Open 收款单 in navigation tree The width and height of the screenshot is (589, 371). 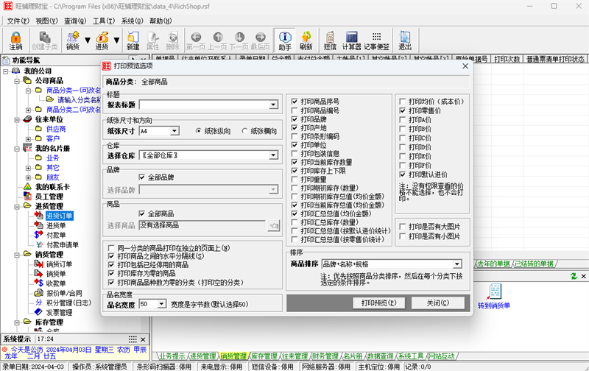56,283
